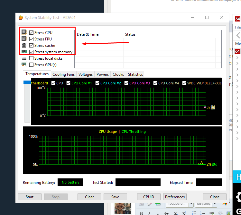This screenshot has height=215, width=241.
Task: Click the eraser remove-formatting icon in editor
Action: click(149, 204)
